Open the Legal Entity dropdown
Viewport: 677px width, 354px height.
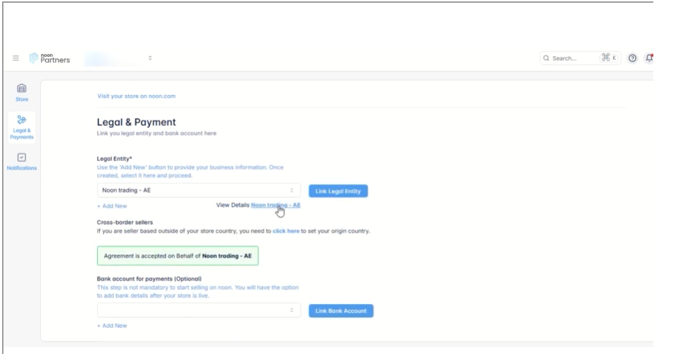pyautogui.click(x=199, y=190)
